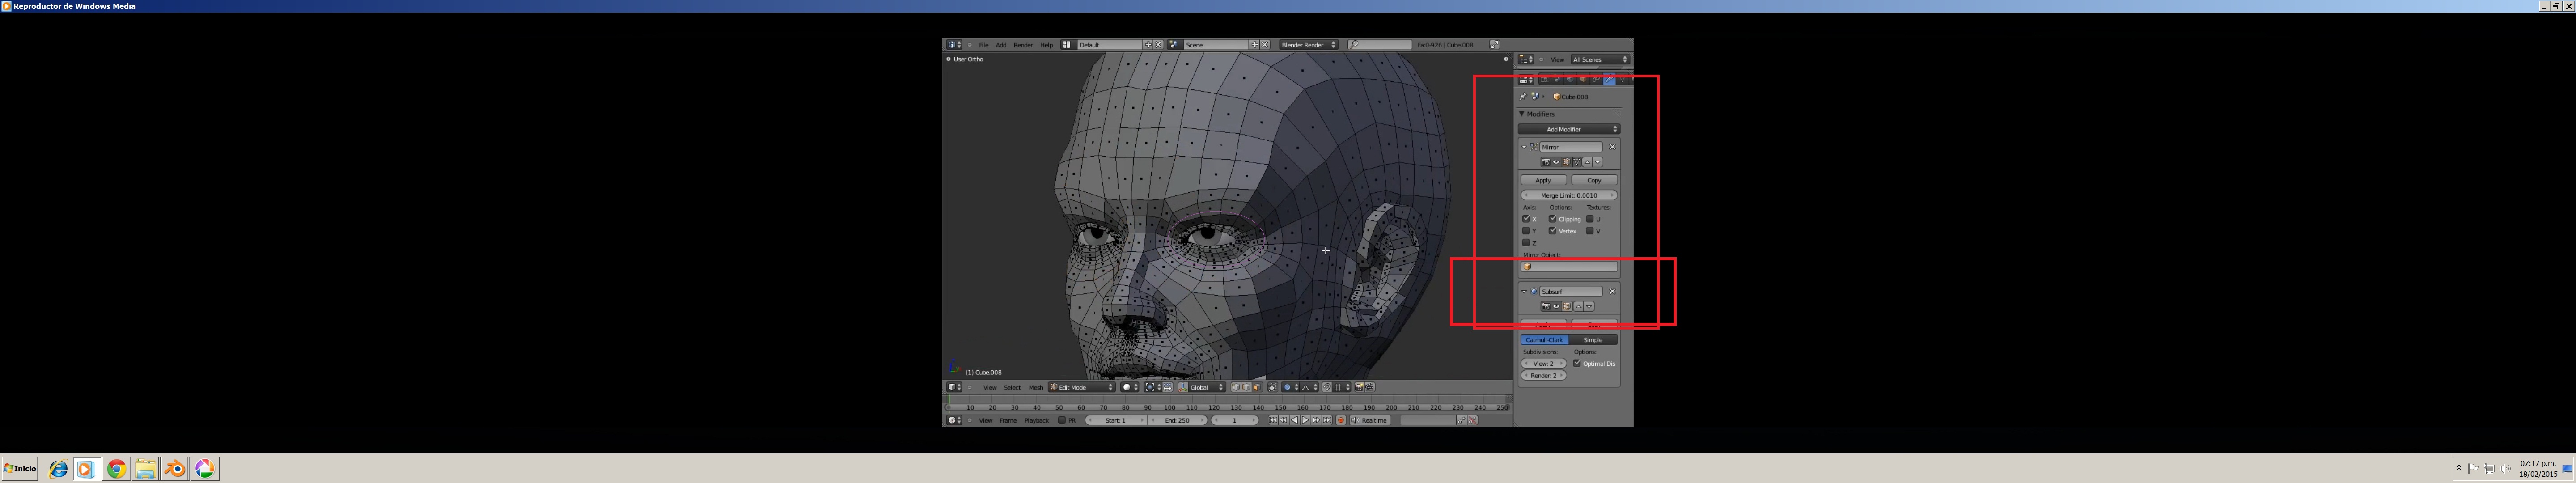Image resolution: width=2576 pixels, height=483 pixels.
Task: Open the Render menu
Action: tap(1023, 45)
